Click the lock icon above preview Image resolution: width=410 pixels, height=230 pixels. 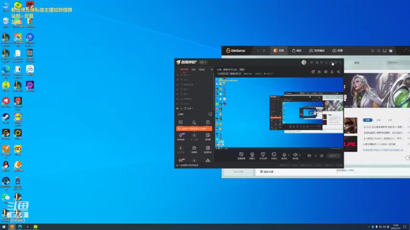click(x=319, y=72)
